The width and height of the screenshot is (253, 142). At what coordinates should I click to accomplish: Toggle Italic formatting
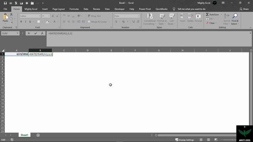tap(25, 22)
